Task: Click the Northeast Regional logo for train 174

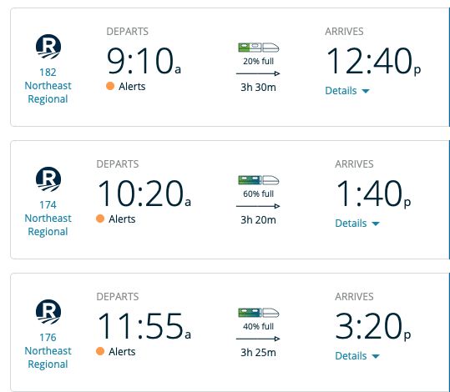Action: [48, 179]
